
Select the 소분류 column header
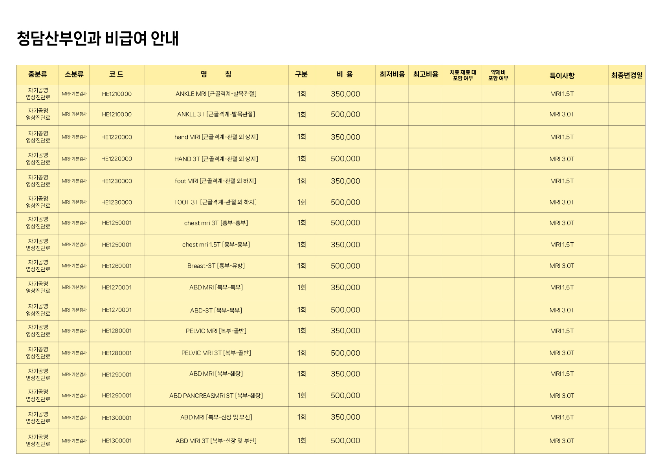[74, 74]
